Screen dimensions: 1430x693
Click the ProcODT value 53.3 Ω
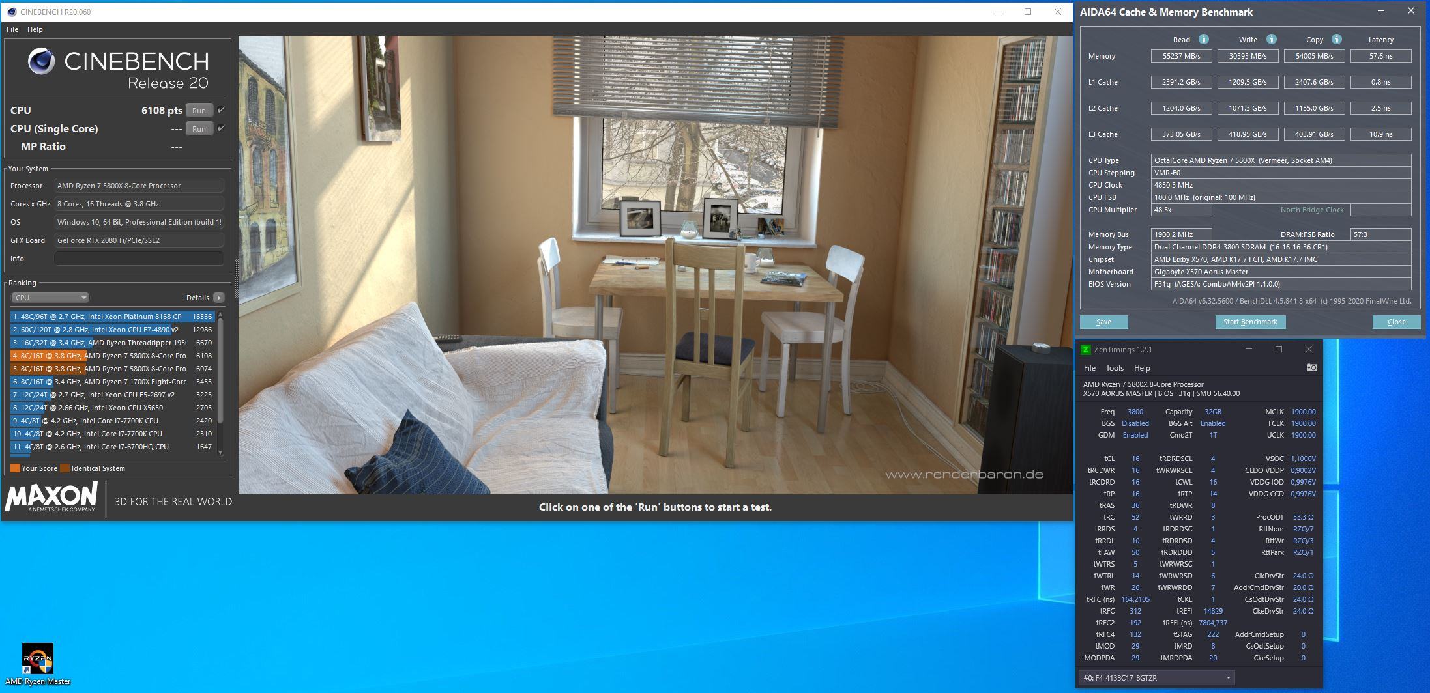coord(1303,517)
